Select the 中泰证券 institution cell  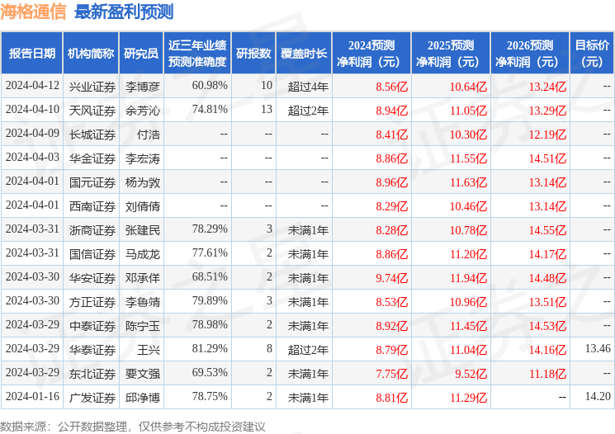(x=92, y=326)
